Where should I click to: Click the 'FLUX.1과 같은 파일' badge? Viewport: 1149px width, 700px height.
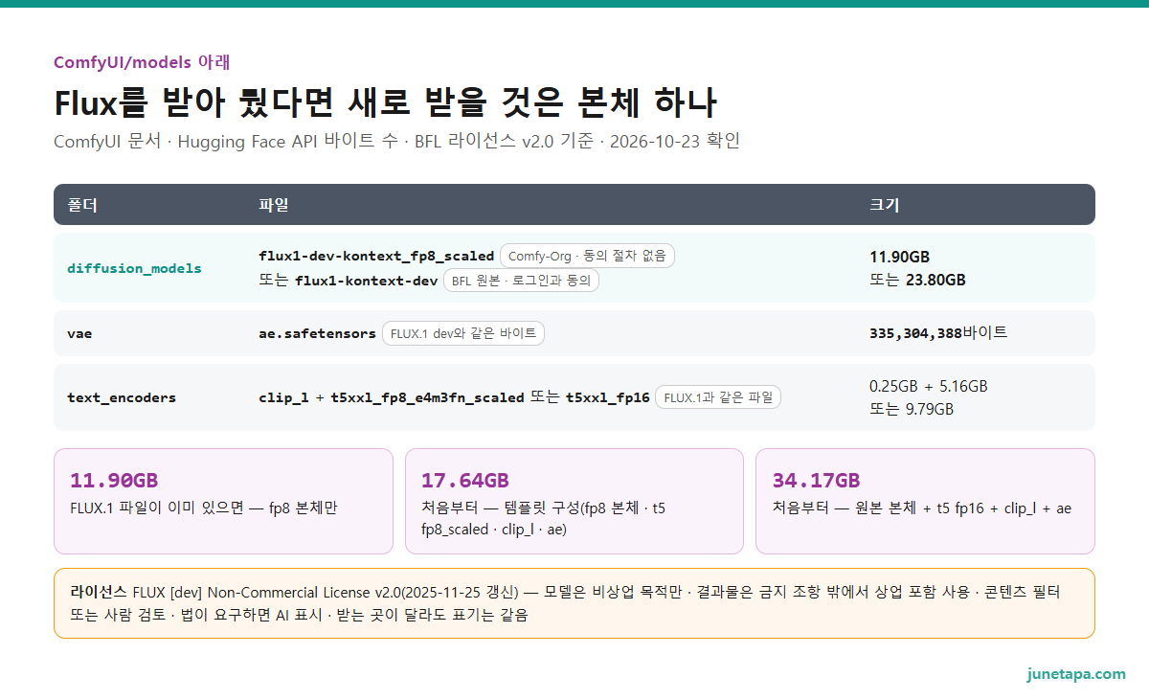click(718, 396)
